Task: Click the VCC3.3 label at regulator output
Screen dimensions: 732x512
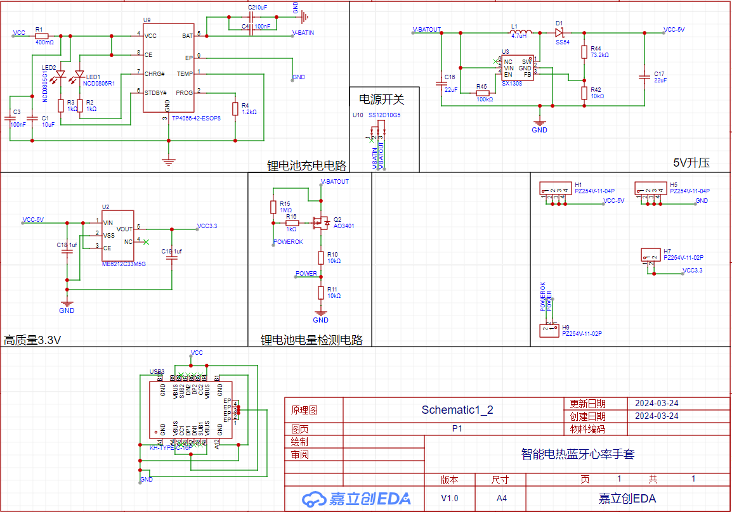Action: point(207,226)
